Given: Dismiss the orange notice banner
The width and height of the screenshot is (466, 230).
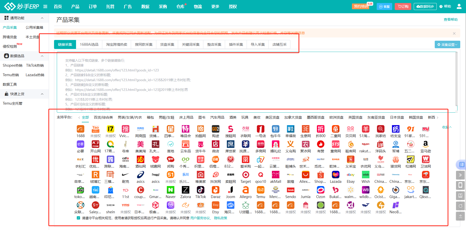Looking at the screenshot, I should (x=454, y=33).
